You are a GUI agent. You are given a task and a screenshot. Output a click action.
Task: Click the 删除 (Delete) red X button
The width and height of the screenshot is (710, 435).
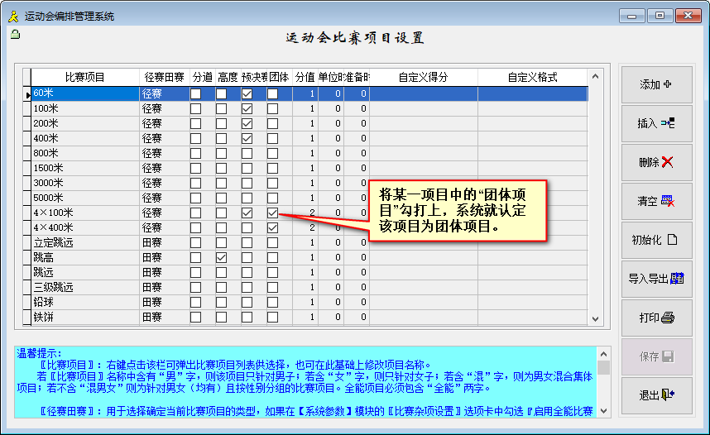(x=656, y=162)
